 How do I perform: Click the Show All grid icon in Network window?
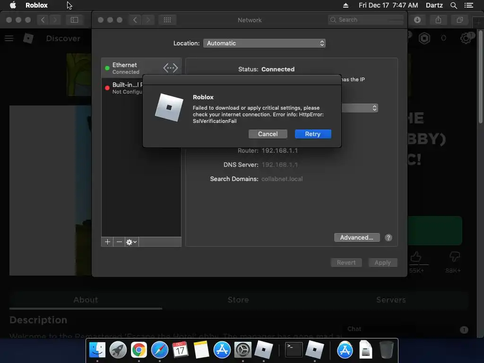[167, 20]
